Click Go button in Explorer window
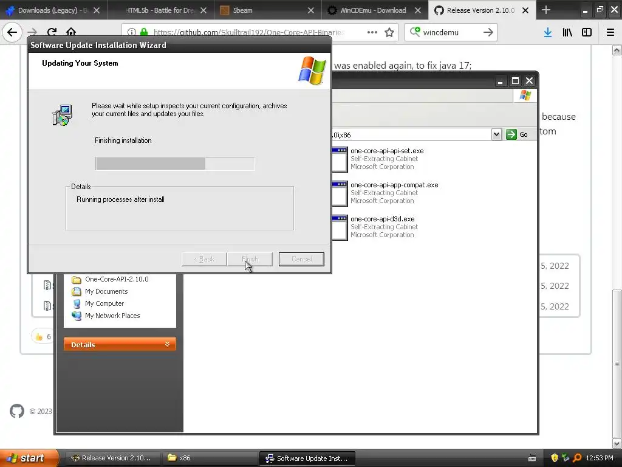The height and width of the screenshot is (467, 622). [518, 134]
